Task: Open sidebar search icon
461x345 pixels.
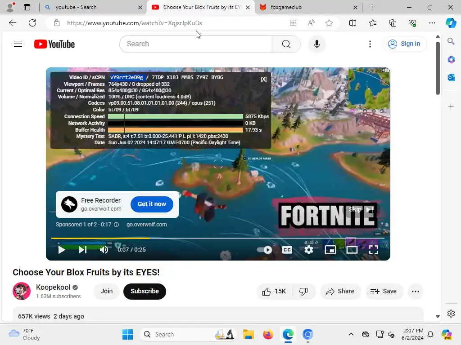Action: pyautogui.click(x=451, y=41)
